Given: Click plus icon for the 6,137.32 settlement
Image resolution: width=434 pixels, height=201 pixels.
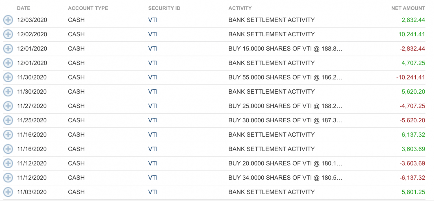Looking at the screenshot, I should coord(8,135).
